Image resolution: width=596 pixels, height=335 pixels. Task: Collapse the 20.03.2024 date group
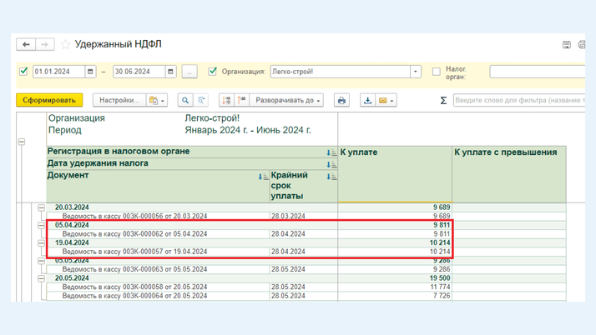(x=41, y=207)
